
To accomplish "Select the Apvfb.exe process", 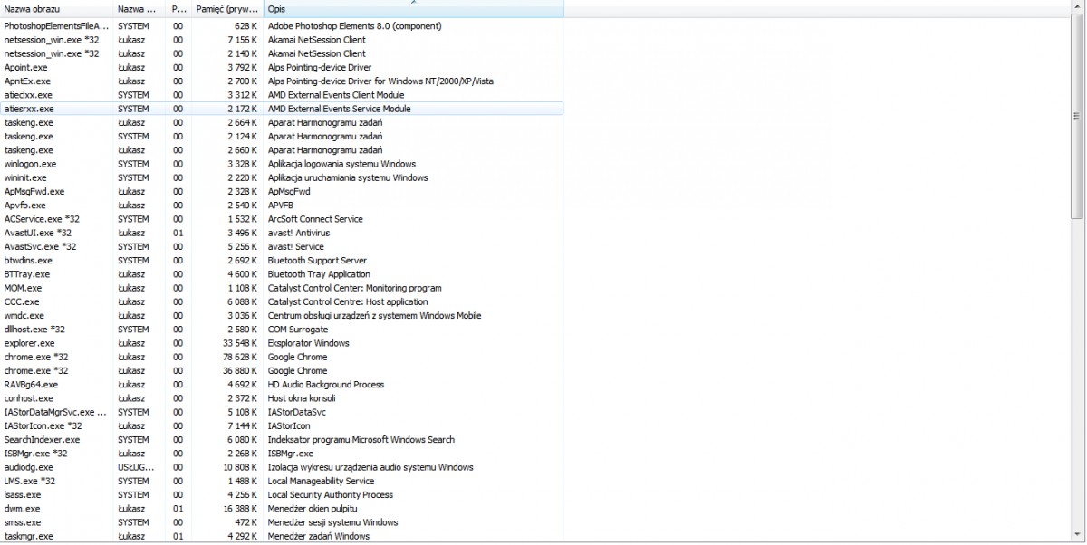I will pos(282,206).
